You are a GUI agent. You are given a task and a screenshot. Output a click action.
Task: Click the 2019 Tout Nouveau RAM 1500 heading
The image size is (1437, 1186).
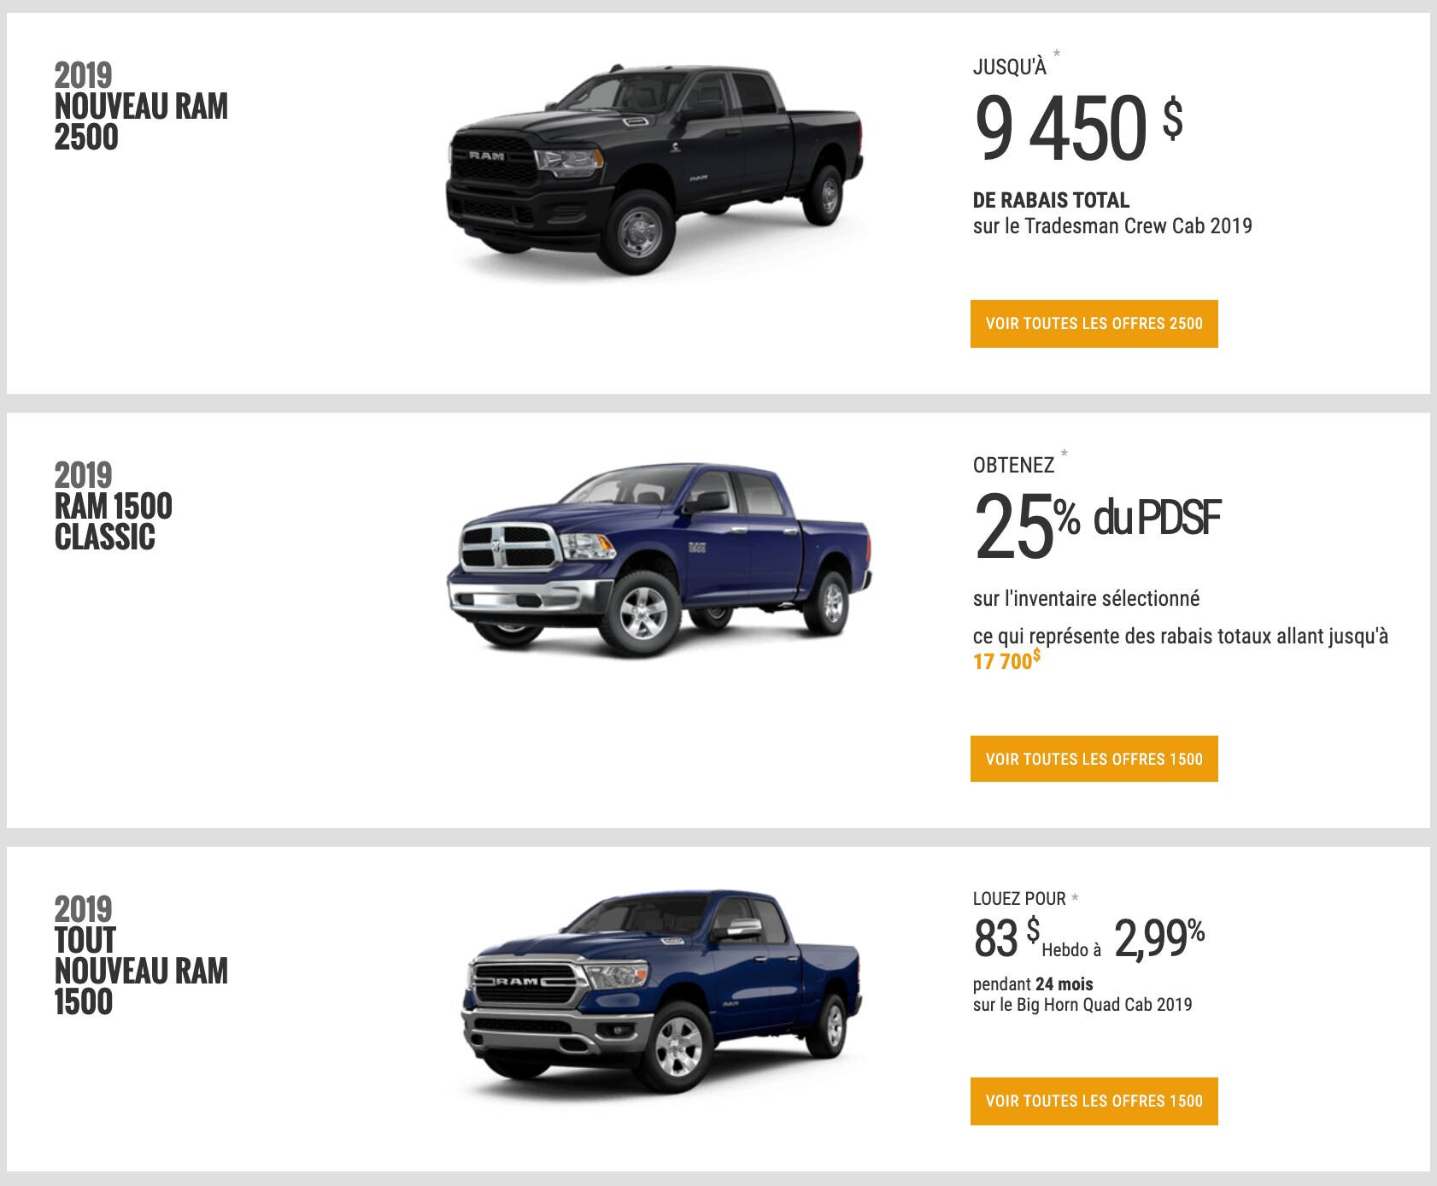tap(141, 955)
